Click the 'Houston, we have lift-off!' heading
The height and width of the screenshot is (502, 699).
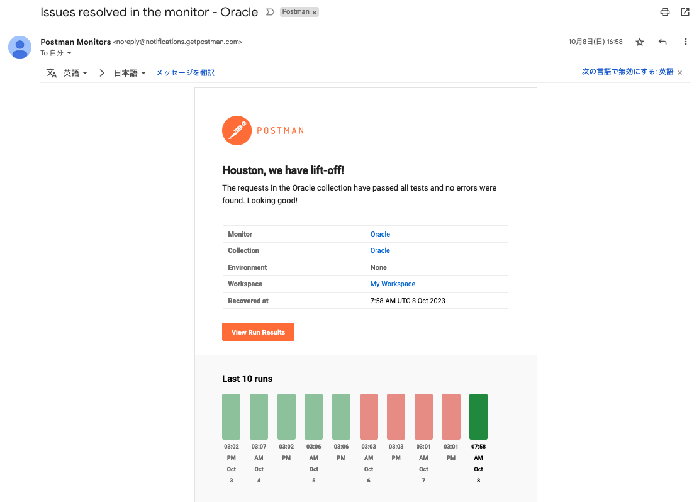point(283,170)
